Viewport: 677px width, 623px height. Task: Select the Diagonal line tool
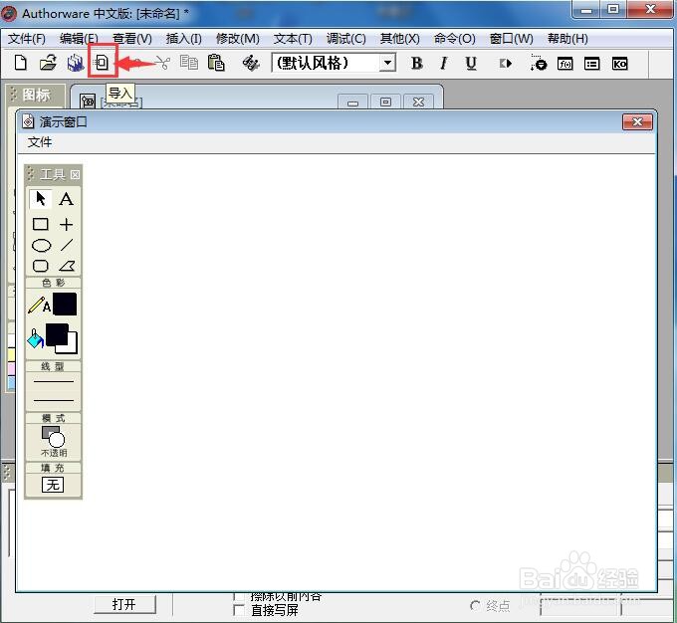tap(67, 245)
